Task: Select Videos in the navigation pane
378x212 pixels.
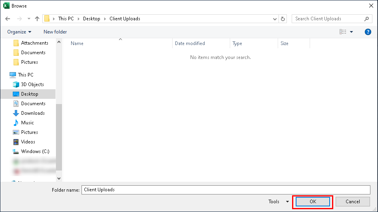Action: (28, 142)
